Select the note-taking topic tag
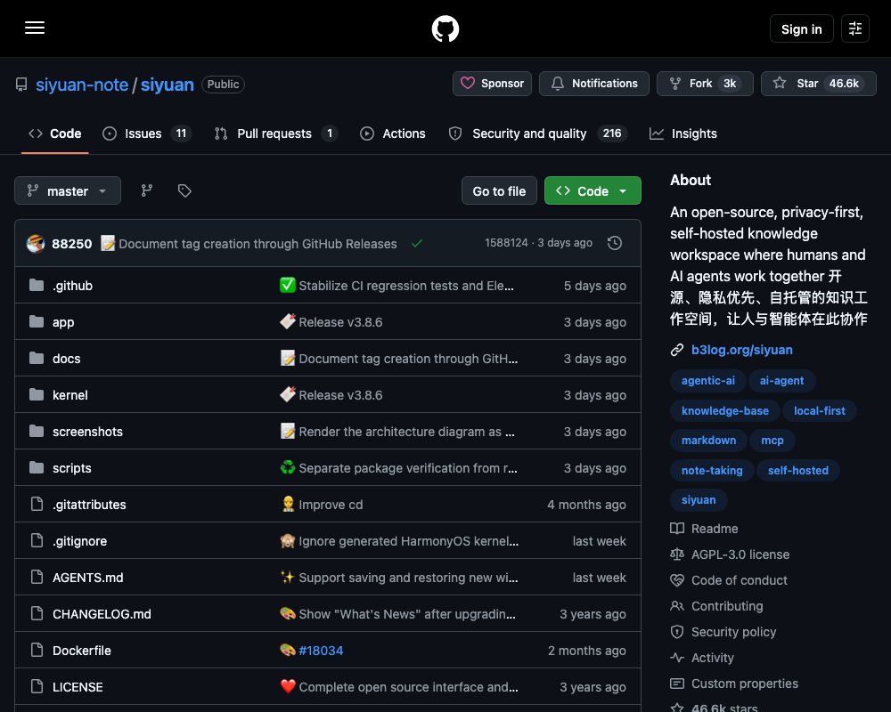The image size is (891, 712). [712, 470]
